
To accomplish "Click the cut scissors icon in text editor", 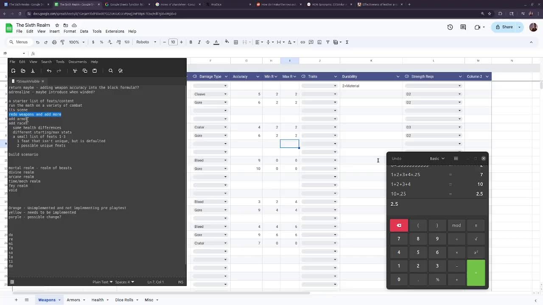I will point(75,71).
